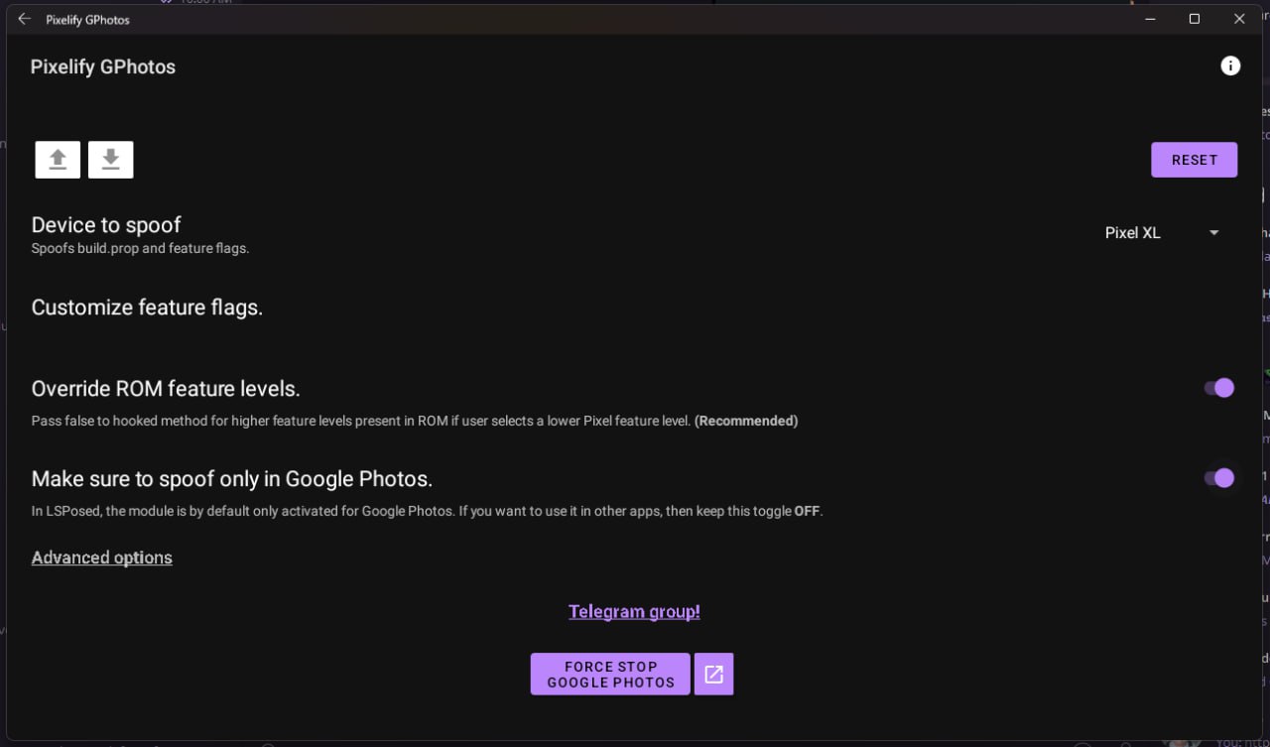
Task: Expand Advanced options
Action: (102, 558)
